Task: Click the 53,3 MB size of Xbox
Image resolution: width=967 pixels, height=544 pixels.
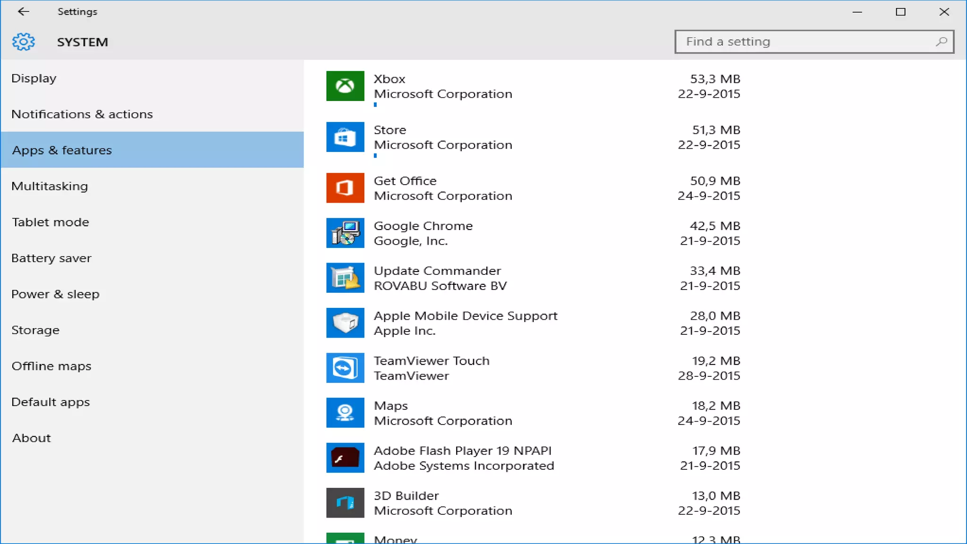Action: tap(715, 79)
